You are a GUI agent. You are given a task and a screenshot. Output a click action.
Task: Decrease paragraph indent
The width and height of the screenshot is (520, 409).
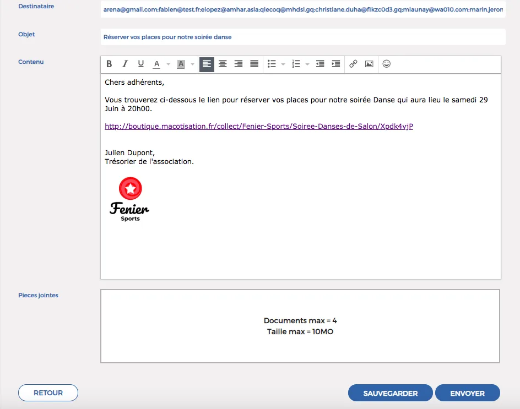(320, 64)
